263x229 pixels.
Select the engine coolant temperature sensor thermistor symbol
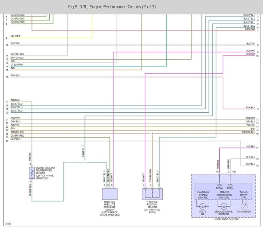tap(32, 173)
